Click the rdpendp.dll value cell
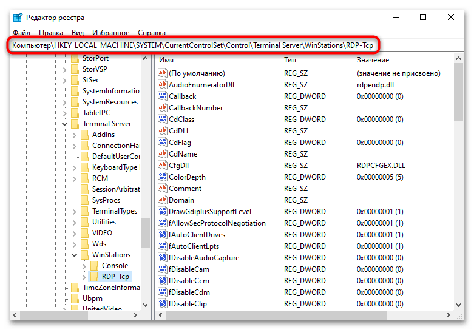474x330 pixels. click(x=375, y=84)
